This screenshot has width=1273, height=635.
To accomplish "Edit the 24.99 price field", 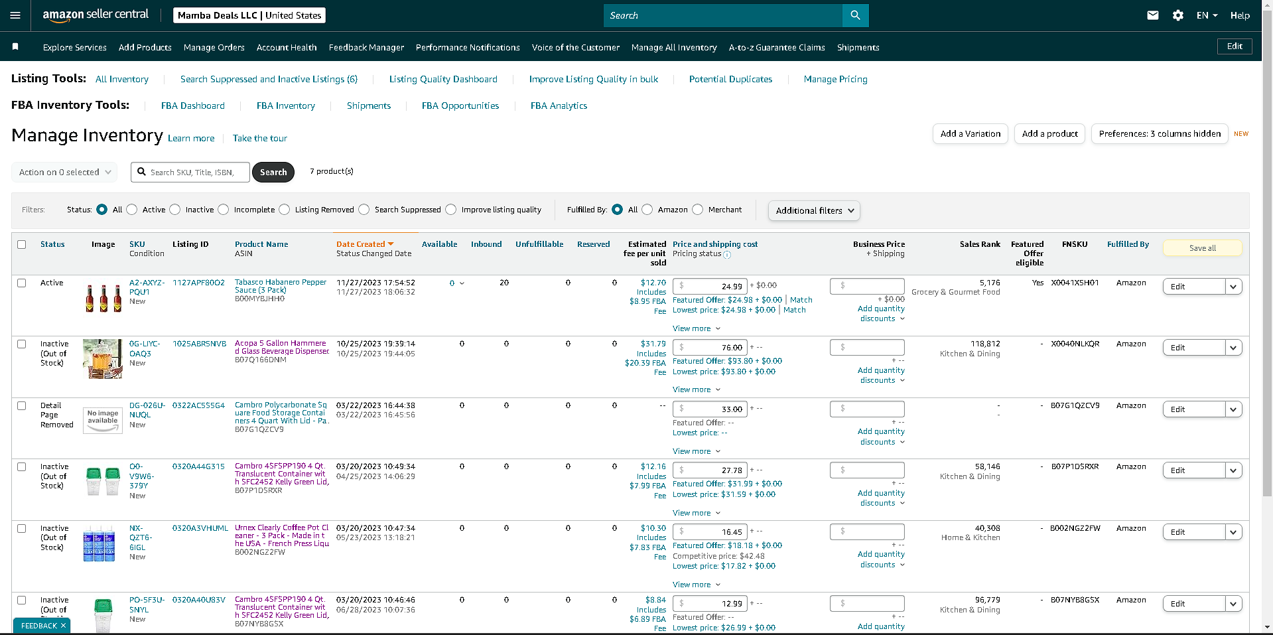I will click(x=710, y=286).
